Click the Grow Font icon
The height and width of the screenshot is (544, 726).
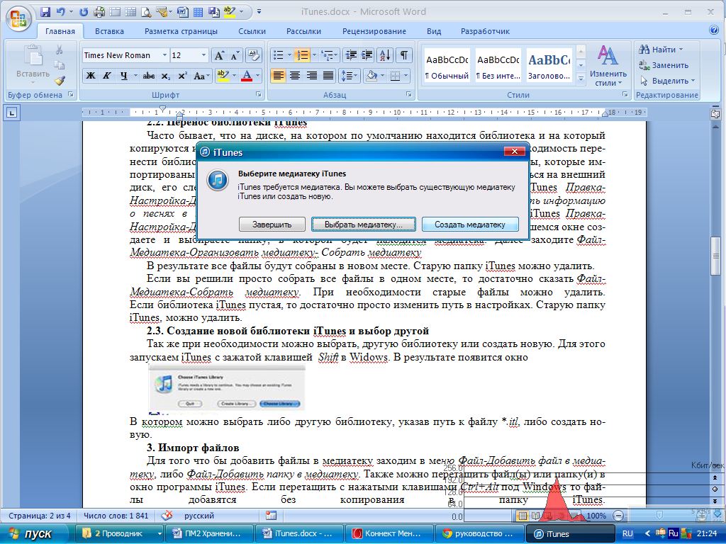pyautogui.click(x=220, y=55)
